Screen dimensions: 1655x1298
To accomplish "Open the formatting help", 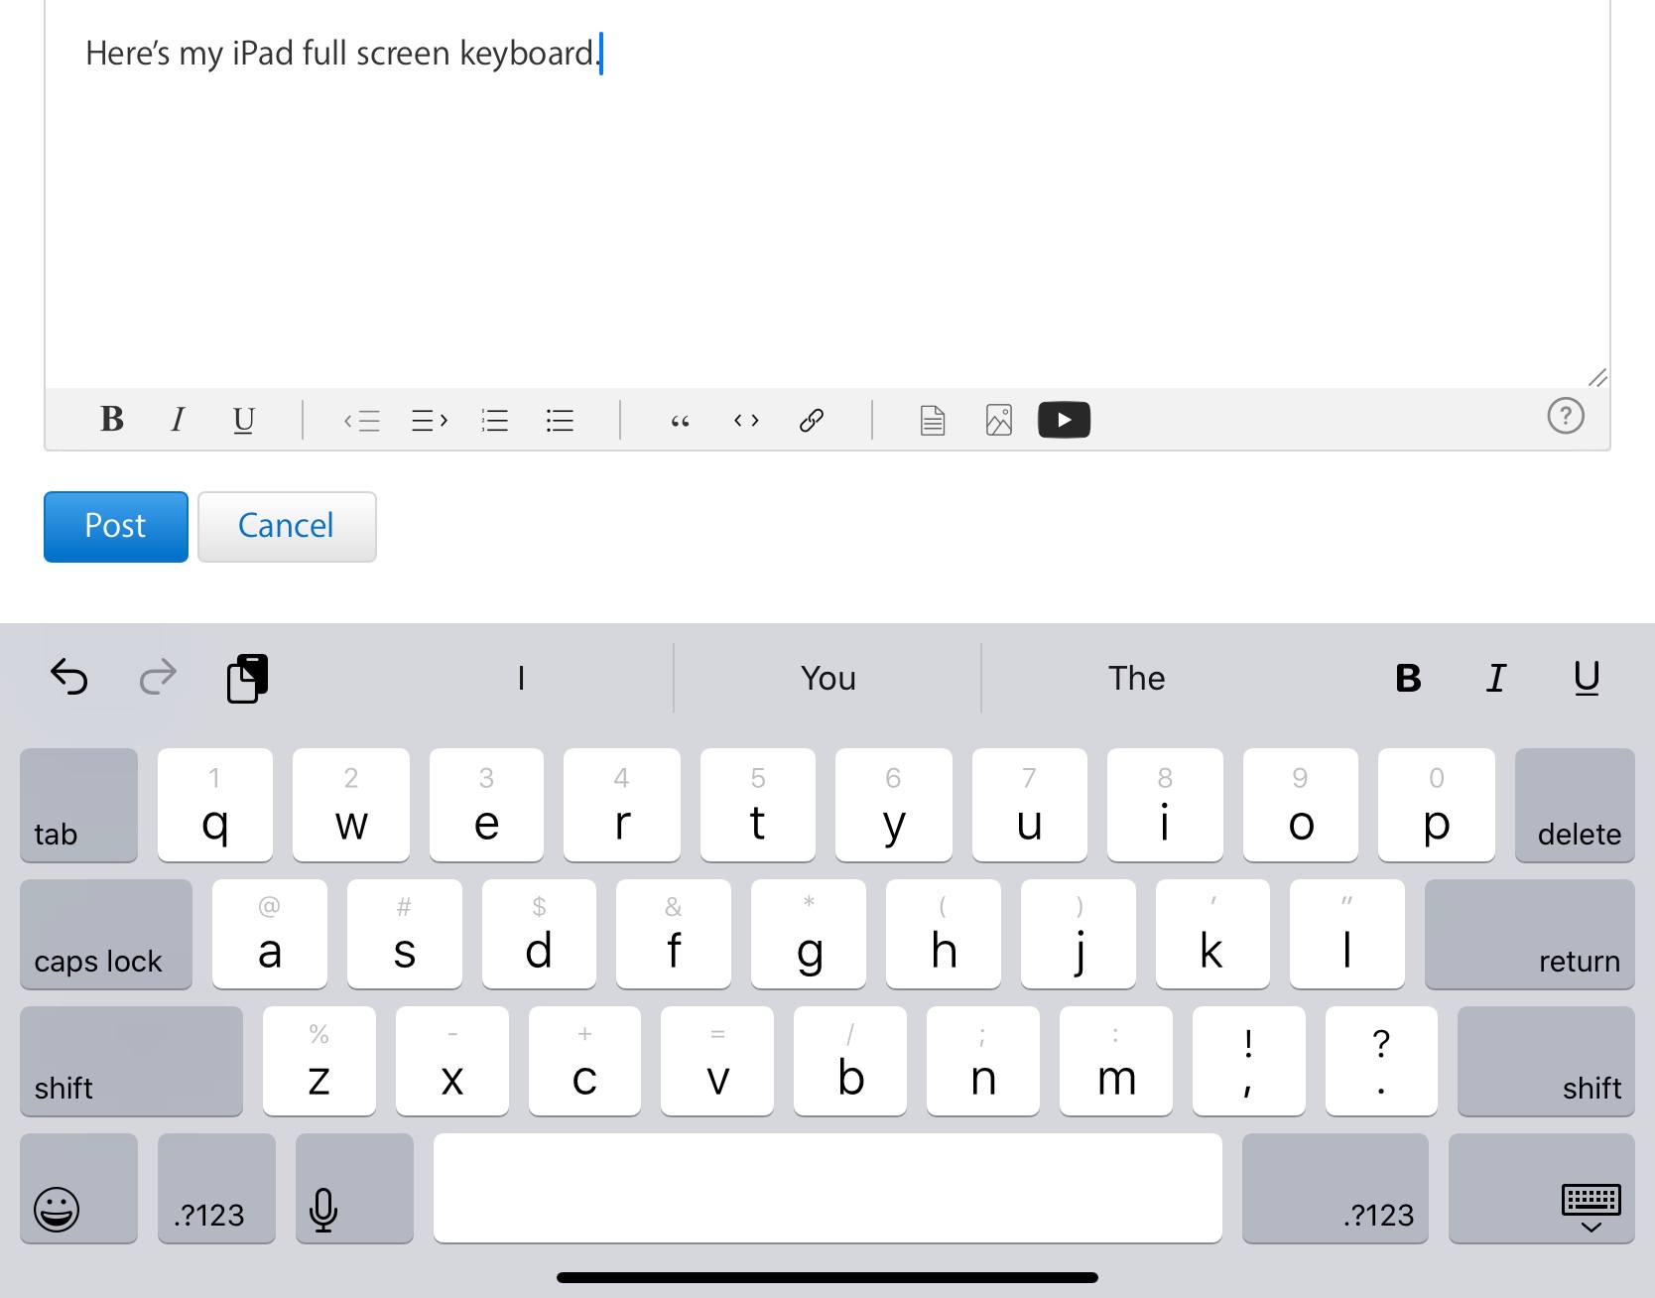I will coord(1566,416).
